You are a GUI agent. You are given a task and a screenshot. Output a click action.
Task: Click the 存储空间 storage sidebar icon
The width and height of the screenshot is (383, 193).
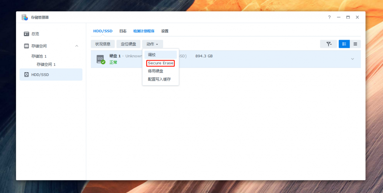pyautogui.click(x=27, y=46)
